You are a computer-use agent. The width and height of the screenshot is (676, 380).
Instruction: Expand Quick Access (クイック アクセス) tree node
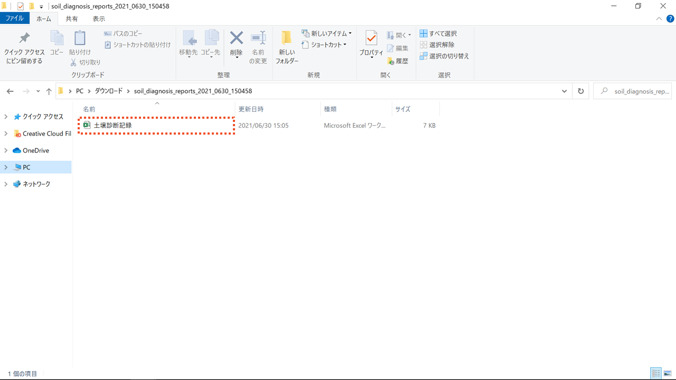click(x=6, y=117)
